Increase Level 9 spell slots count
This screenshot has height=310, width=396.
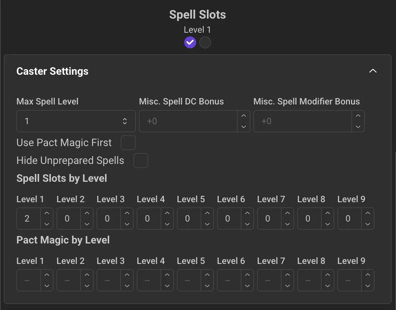[x=368, y=213]
